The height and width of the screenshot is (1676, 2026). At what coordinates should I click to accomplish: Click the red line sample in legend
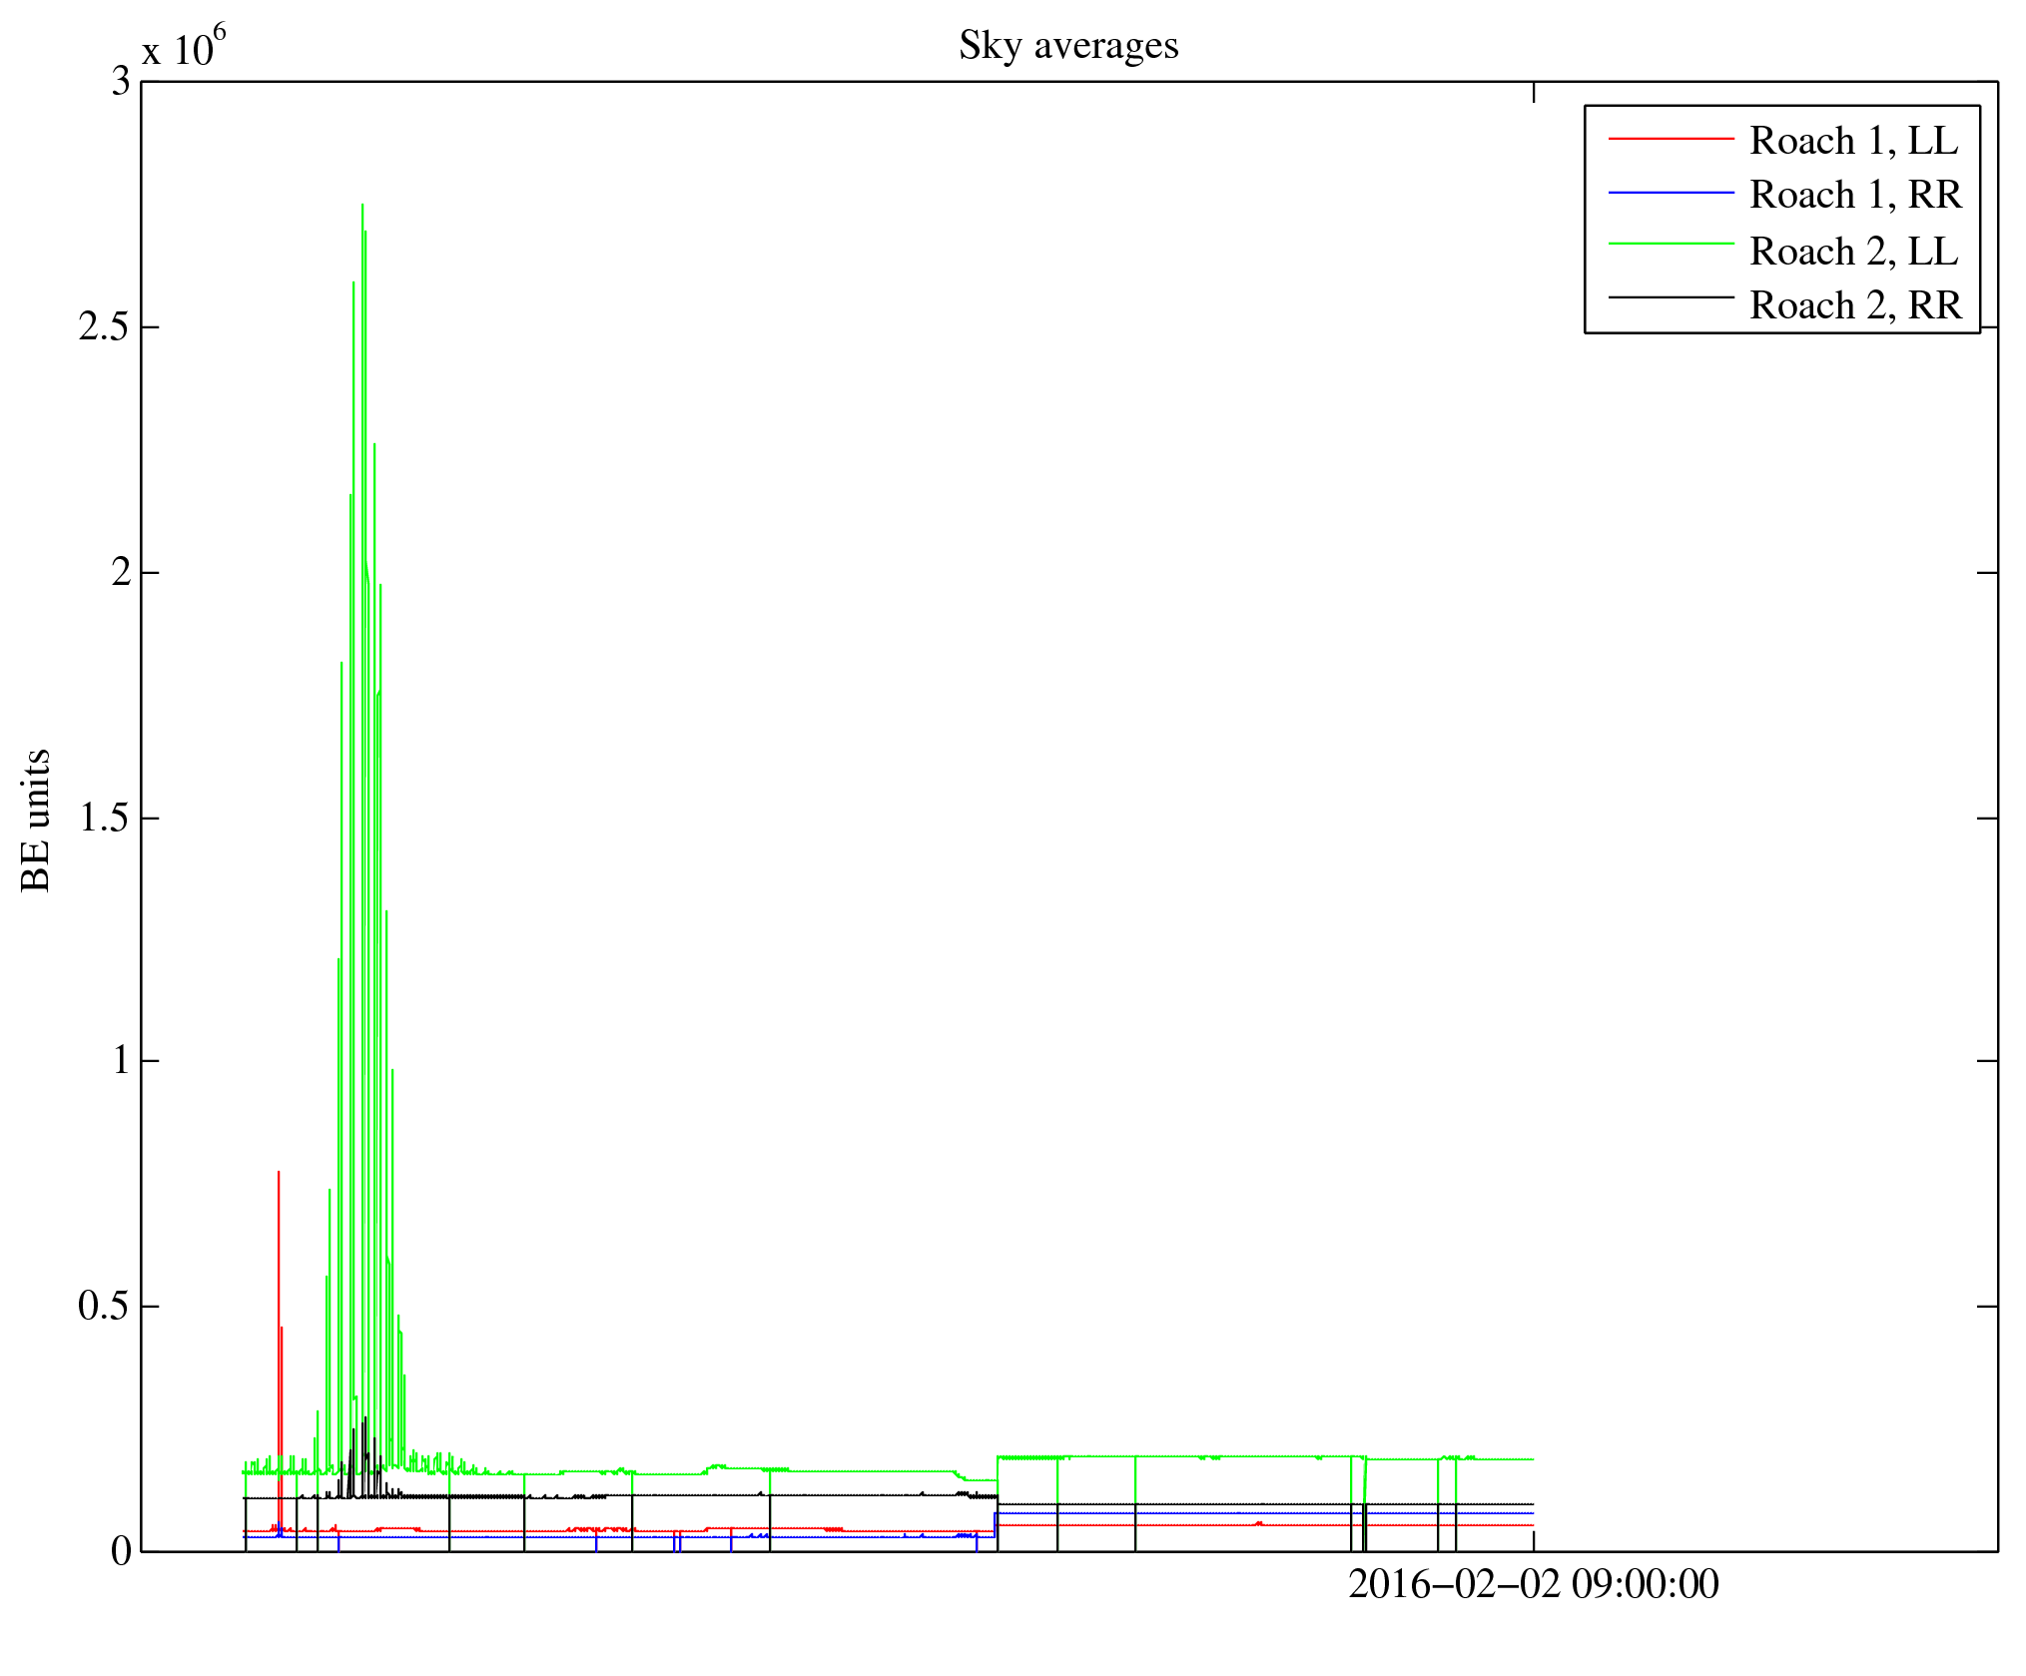pos(1670,139)
